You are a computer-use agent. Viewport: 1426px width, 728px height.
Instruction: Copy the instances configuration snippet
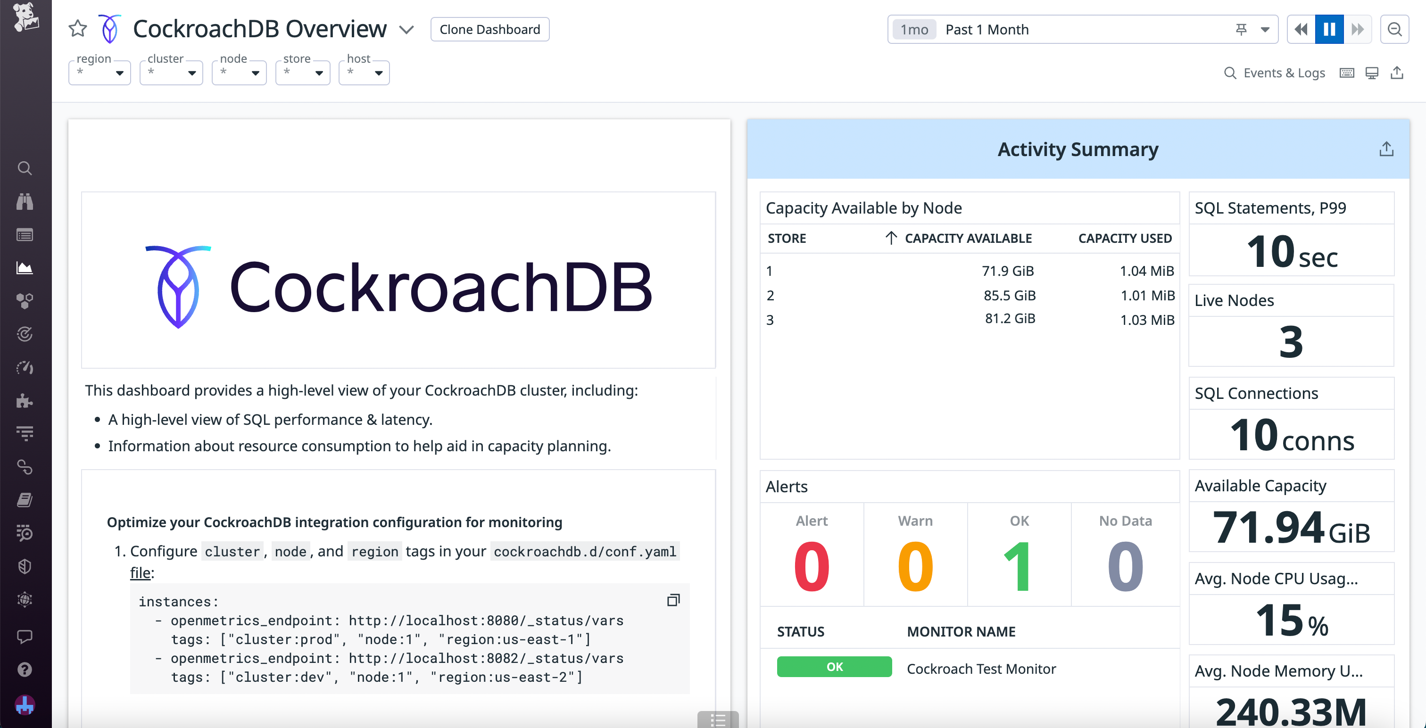(x=673, y=600)
